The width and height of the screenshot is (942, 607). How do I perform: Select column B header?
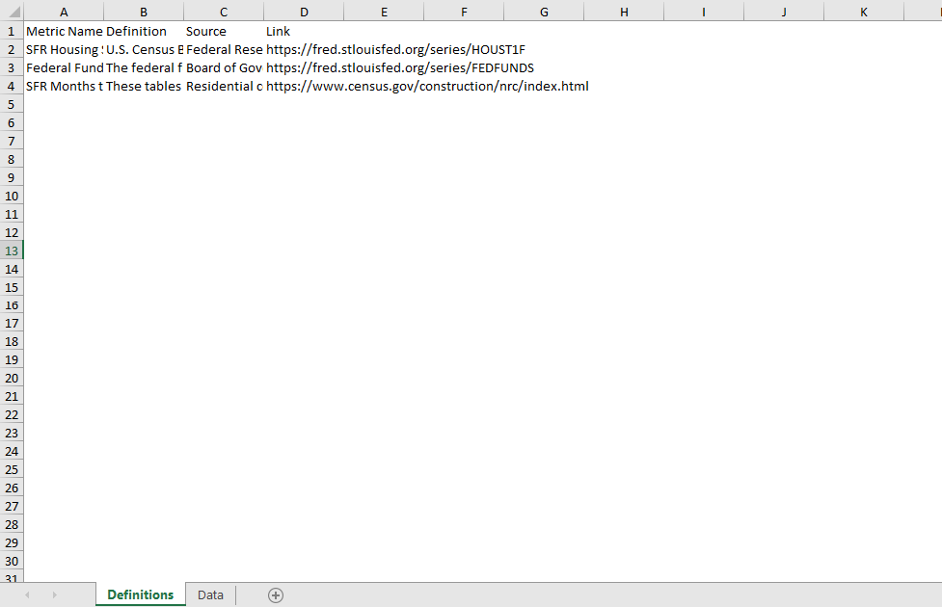pos(144,12)
